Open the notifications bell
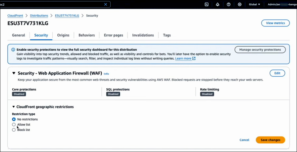Image resolution: width=297 pixels, height=152 pixels. coord(218,4)
